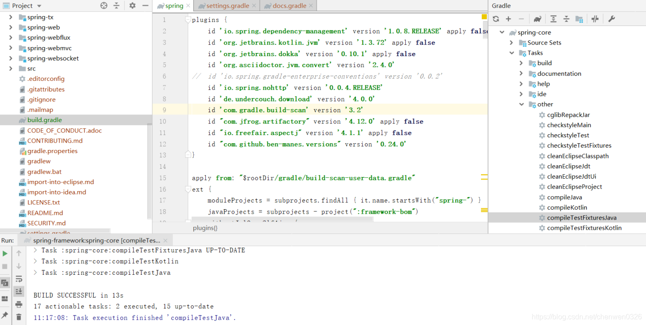Image resolution: width=646 pixels, height=325 pixels.
Task: Click the locate target icon in Project panel
Action: pyautogui.click(x=104, y=5)
